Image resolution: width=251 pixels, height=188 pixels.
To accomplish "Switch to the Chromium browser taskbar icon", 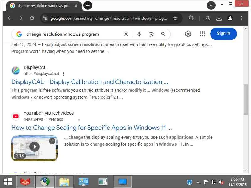I will [45, 182].
